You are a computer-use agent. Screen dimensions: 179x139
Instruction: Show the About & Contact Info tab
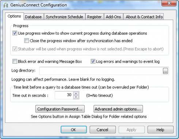144,17
